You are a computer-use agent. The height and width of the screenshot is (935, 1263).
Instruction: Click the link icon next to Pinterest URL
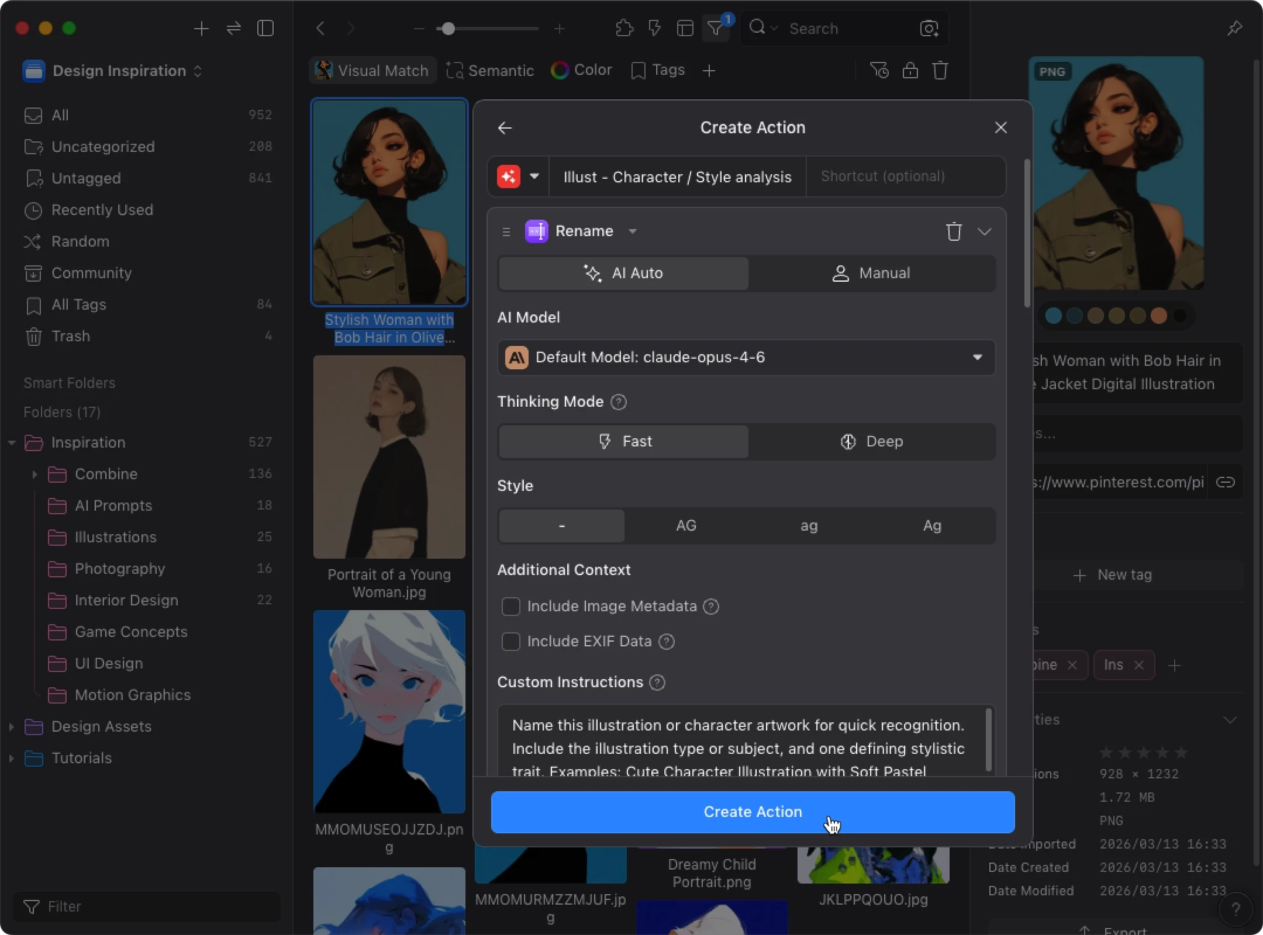pos(1225,482)
